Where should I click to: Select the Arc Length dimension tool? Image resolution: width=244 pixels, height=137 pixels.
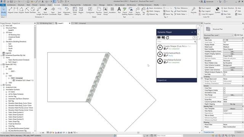click(39, 11)
